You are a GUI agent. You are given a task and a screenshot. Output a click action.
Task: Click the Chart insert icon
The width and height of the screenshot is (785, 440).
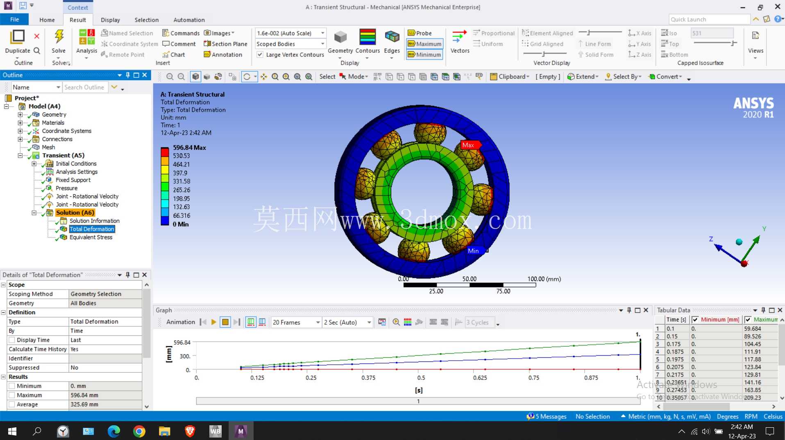[174, 54]
